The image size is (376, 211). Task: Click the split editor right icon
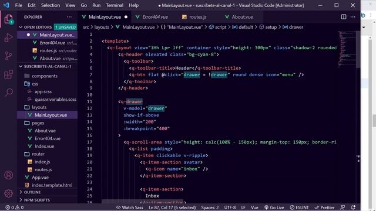344,17
